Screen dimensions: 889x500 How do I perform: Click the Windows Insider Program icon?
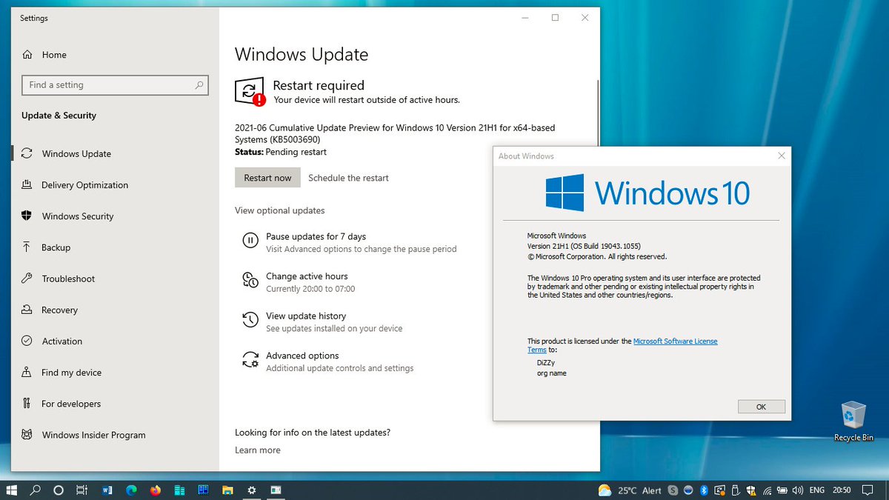[27, 435]
